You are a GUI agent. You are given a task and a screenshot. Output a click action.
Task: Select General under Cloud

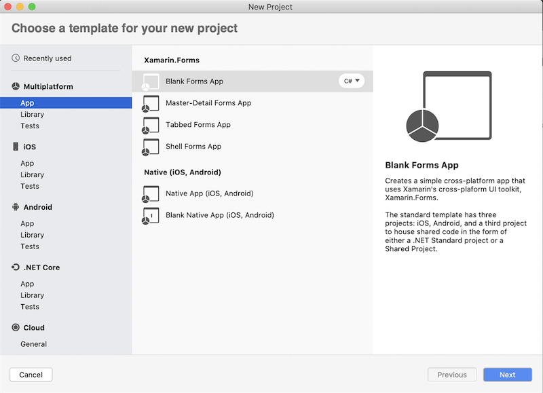[x=33, y=344]
